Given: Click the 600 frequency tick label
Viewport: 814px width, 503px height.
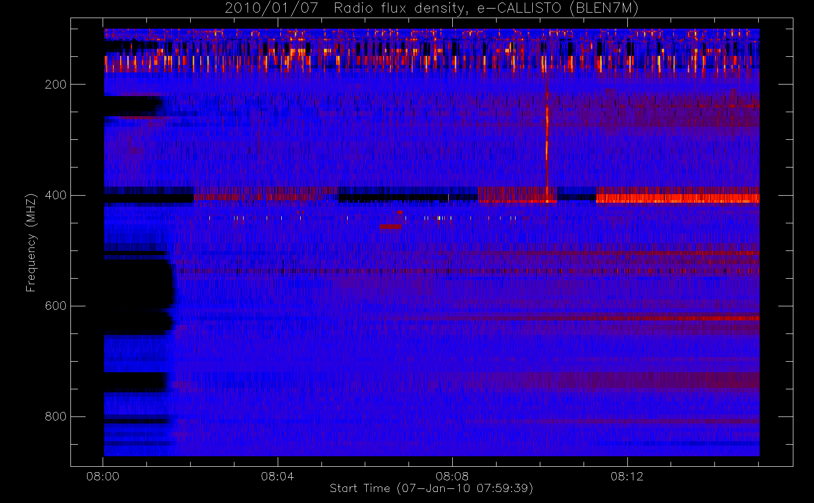Looking at the screenshot, I should click(x=56, y=306).
